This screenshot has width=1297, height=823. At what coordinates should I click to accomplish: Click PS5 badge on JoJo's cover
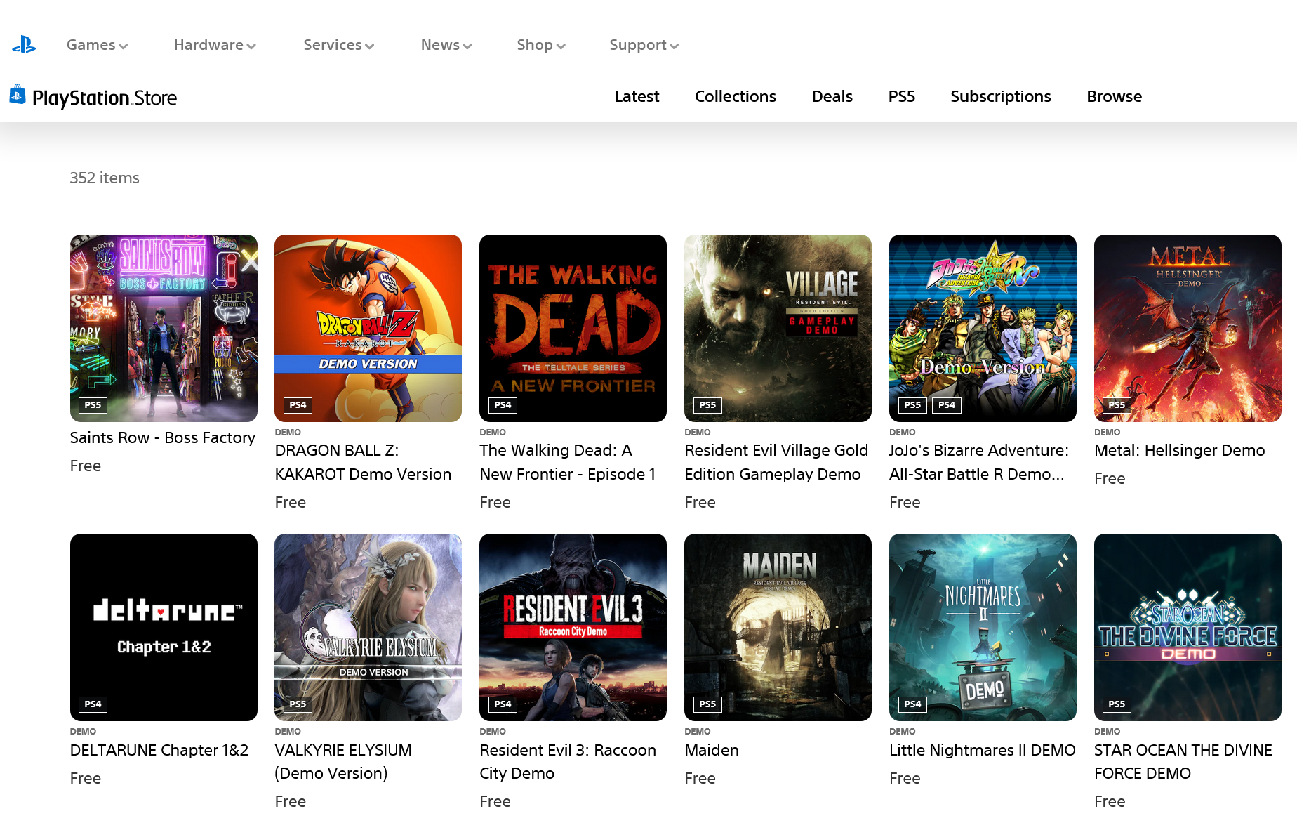coord(912,405)
